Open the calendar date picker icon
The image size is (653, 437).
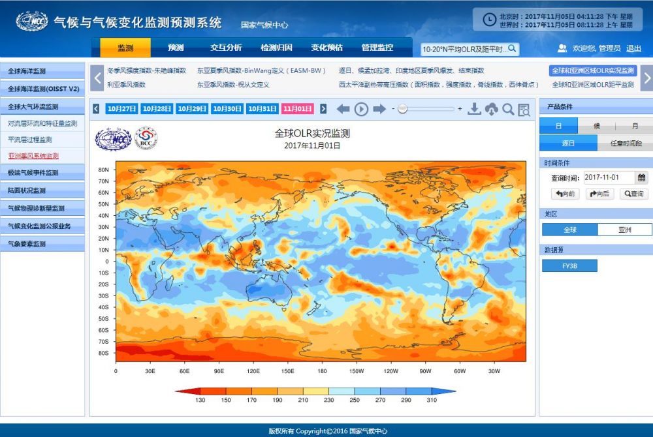[x=642, y=177]
